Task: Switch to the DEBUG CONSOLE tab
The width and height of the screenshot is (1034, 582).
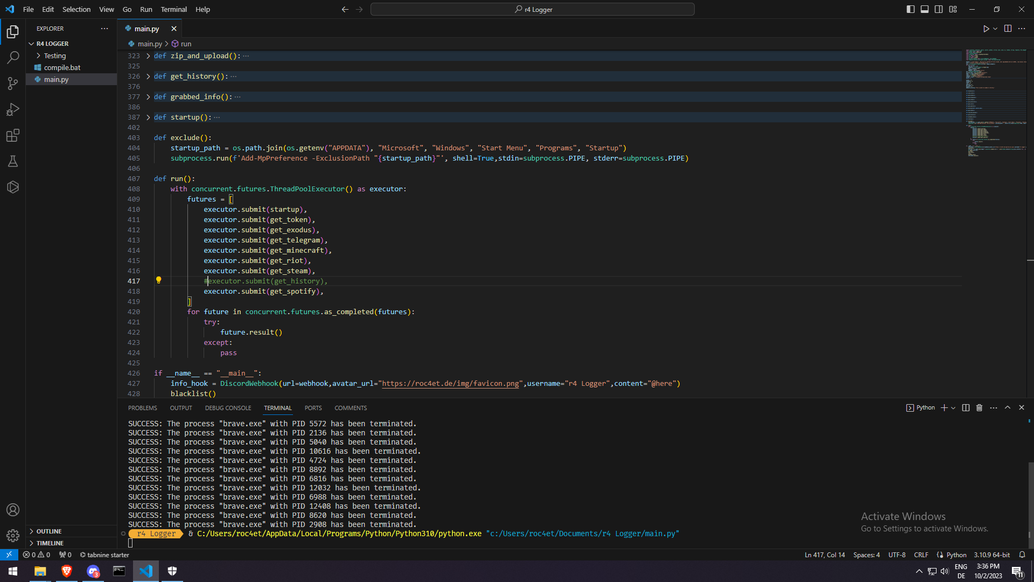Action: [228, 408]
